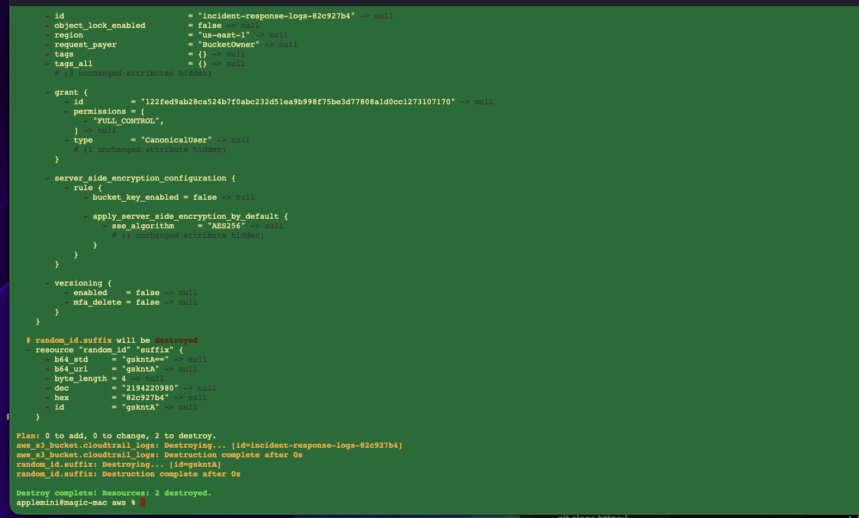Click the "FULL_CONTROL" permission entry
The height and width of the screenshot is (518, 859).
coord(128,121)
